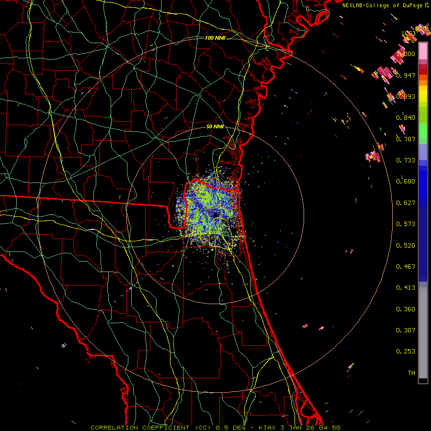Click the 100 NMI range ring label
Image resolution: width=431 pixels, height=431 pixels.
click(x=215, y=38)
